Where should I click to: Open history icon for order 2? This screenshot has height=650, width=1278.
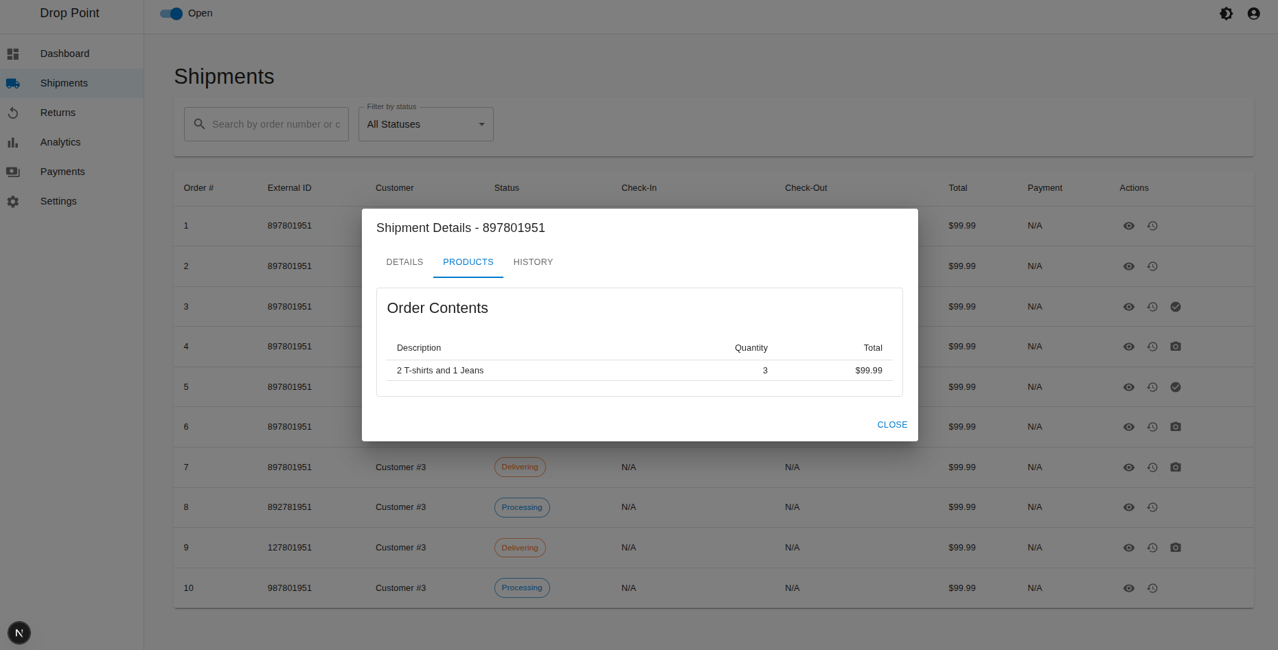pos(1152,266)
